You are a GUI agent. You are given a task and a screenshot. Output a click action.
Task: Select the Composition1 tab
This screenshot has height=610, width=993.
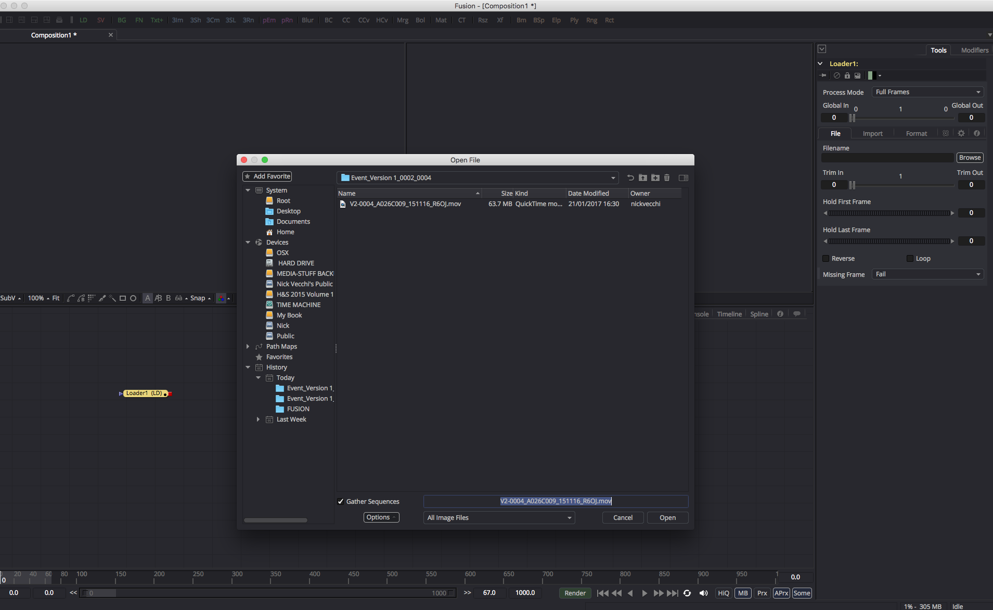[54, 35]
